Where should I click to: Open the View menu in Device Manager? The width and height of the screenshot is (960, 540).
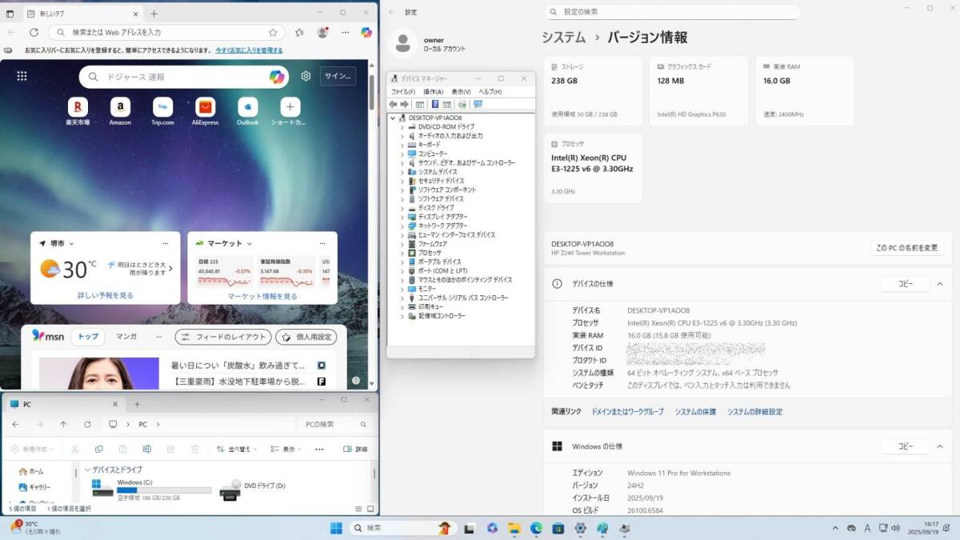461,92
